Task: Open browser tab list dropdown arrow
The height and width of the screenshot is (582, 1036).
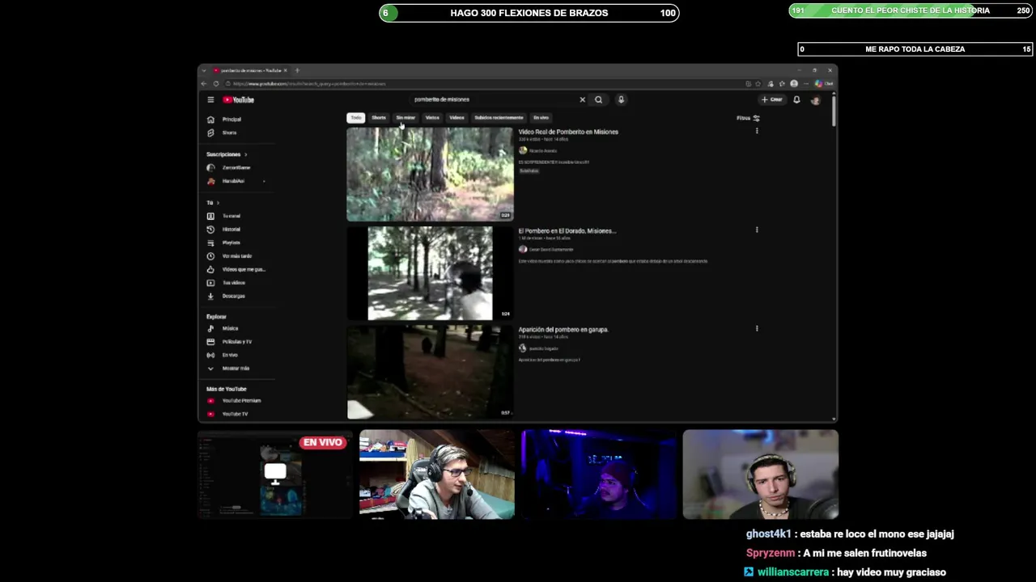Action: pyautogui.click(x=204, y=70)
